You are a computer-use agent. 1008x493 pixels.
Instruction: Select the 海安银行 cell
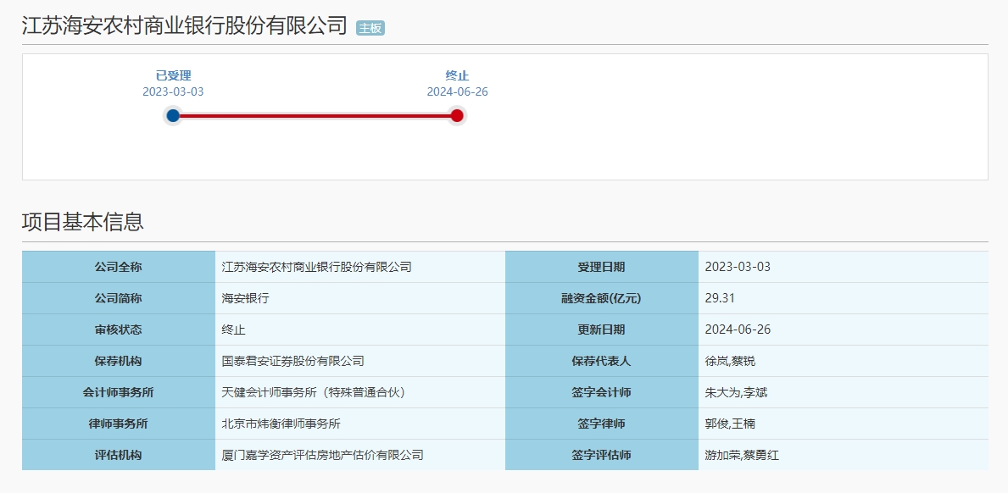[360, 298]
